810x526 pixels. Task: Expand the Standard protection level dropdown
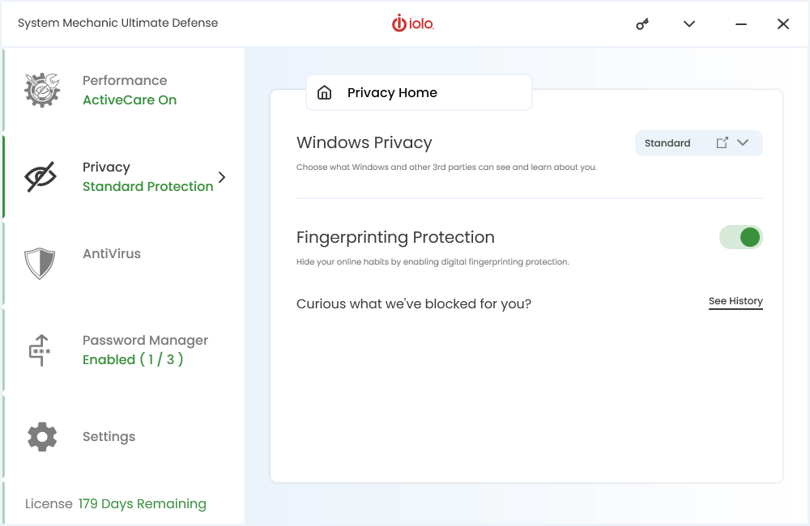pyautogui.click(x=743, y=142)
